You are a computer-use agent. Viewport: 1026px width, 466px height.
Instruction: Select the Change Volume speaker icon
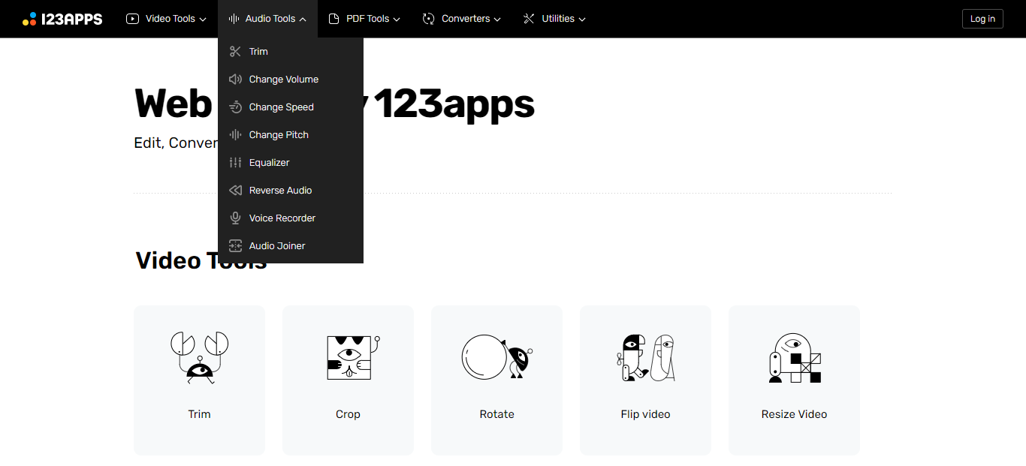pos(235,79)
